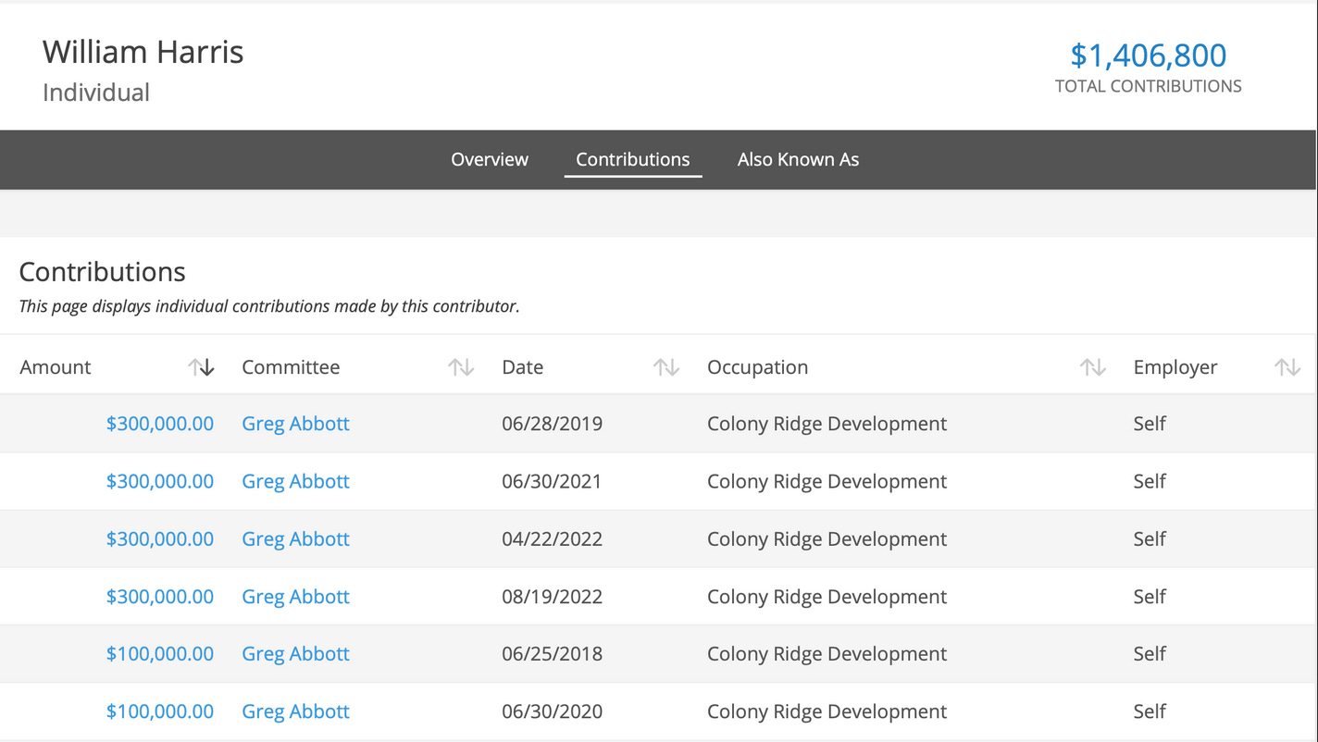This screenshot has width=1318, height=742.
Task: Select the date 08/19/2022 cell
Action: pyautogui.click(x=553, y=597)
